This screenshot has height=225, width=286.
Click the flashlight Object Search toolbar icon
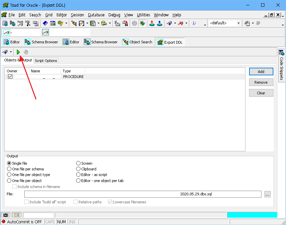(74, 23)
